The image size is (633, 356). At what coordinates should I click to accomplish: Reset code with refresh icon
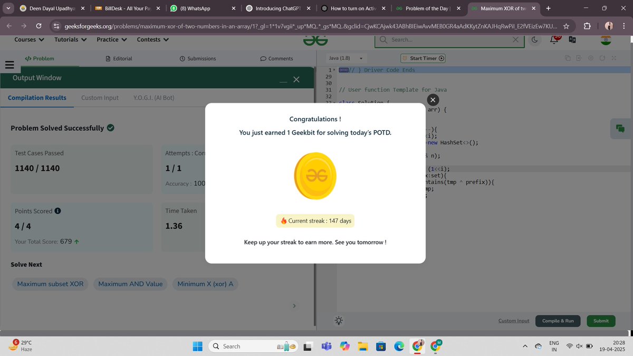coord(602,59)
